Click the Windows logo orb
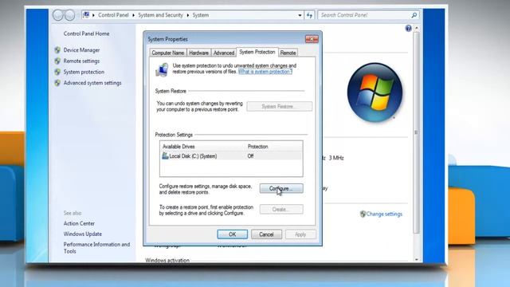This screenshot has width=510, height=287. tap(375, 92)
